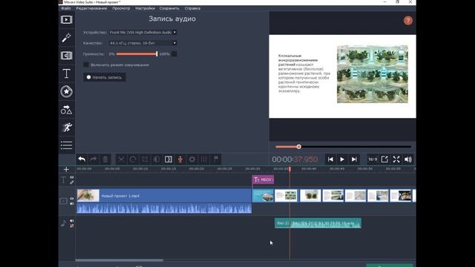Click the red playhead marker on ruler
This screenshot has height=267, width=475.
(289, 169)
